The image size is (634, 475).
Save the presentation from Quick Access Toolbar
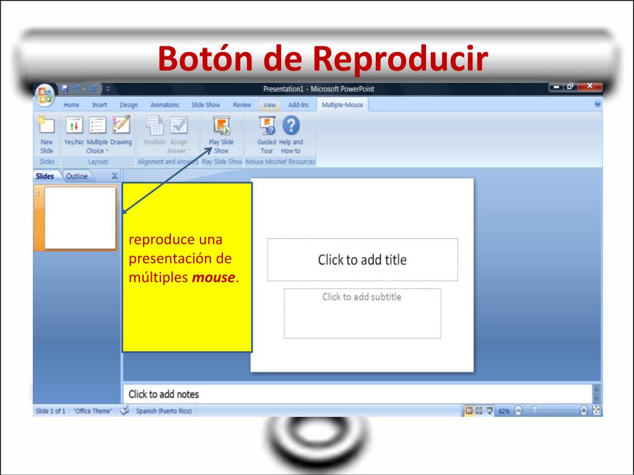(x=64, y=88)
